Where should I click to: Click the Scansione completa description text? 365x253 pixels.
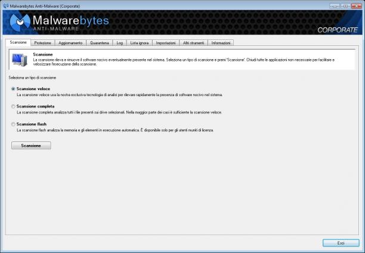[119, 112]
